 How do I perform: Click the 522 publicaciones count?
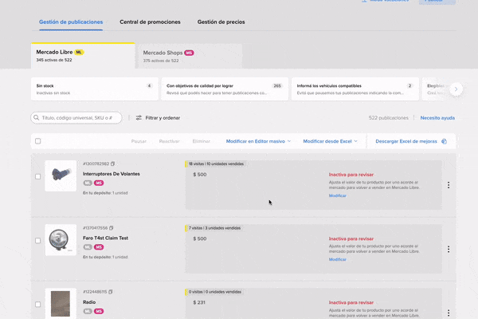click(389, 118)
